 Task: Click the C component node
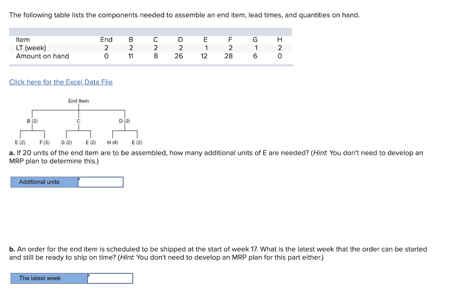78,121
